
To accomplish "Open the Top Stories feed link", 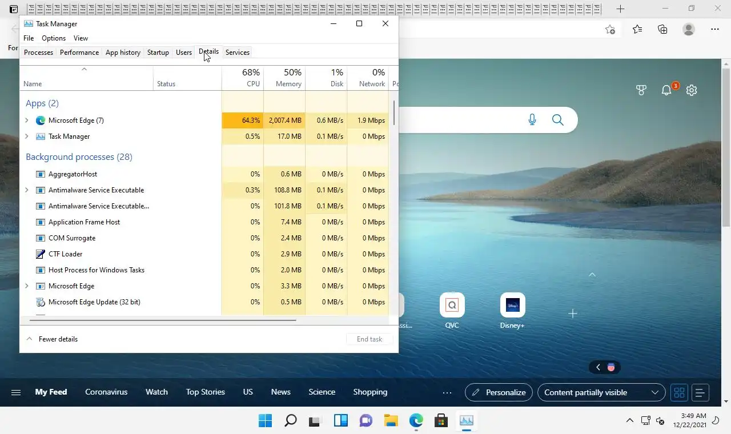I will pos(206,392).
